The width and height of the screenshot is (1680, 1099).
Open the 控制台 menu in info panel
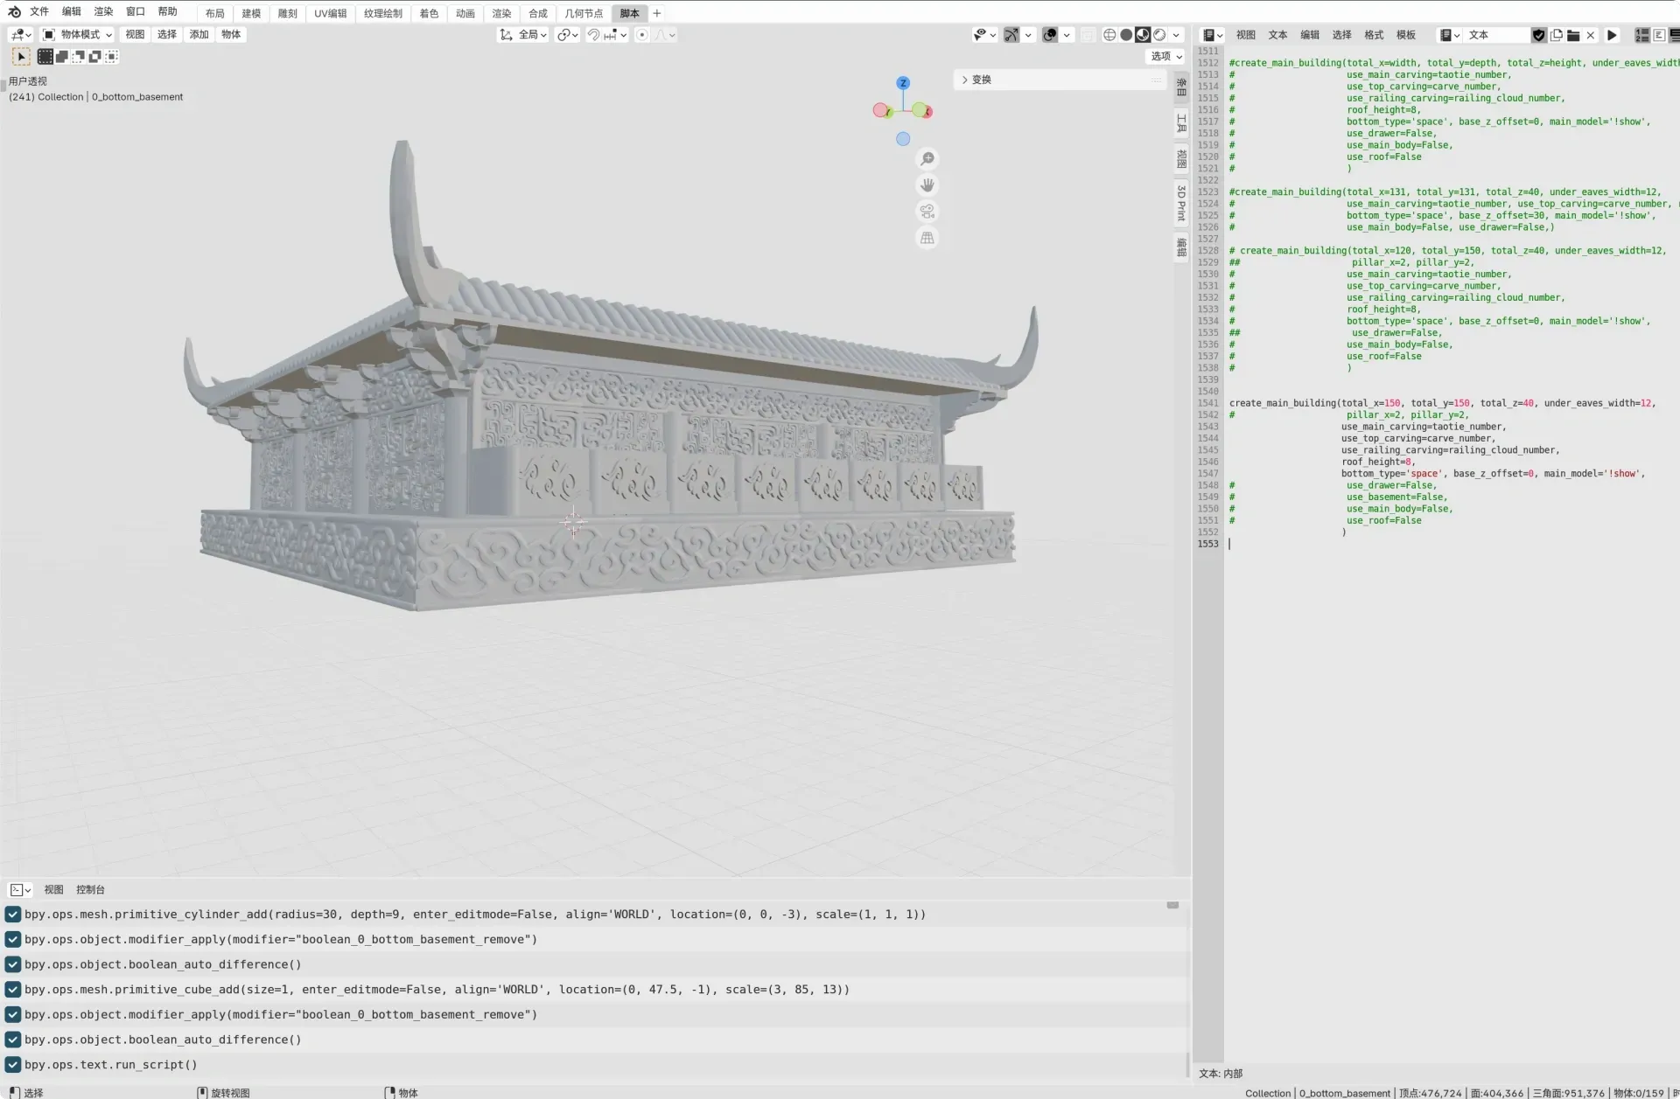point(90,889)
